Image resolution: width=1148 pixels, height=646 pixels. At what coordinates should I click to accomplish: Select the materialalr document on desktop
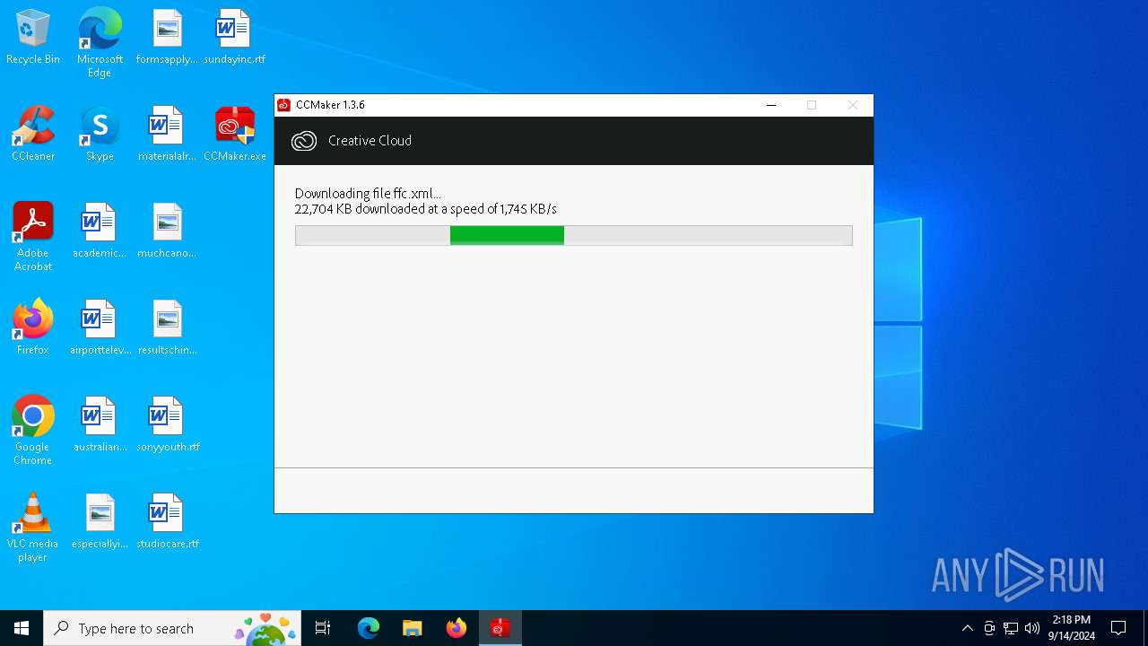click(167, 134)
